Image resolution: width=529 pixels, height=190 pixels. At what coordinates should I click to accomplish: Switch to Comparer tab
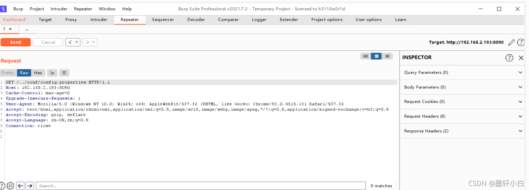pyautogui.click(x=228, y=20)
